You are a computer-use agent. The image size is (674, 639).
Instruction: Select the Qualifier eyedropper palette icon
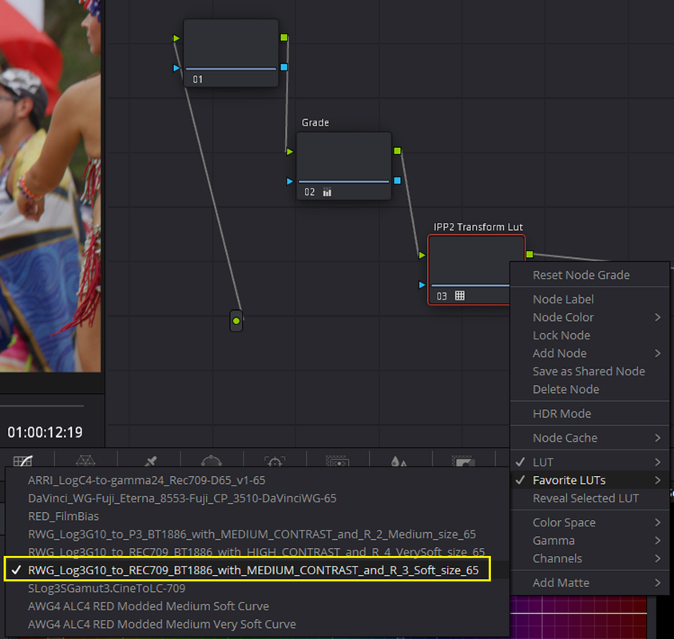coord(149,462)
